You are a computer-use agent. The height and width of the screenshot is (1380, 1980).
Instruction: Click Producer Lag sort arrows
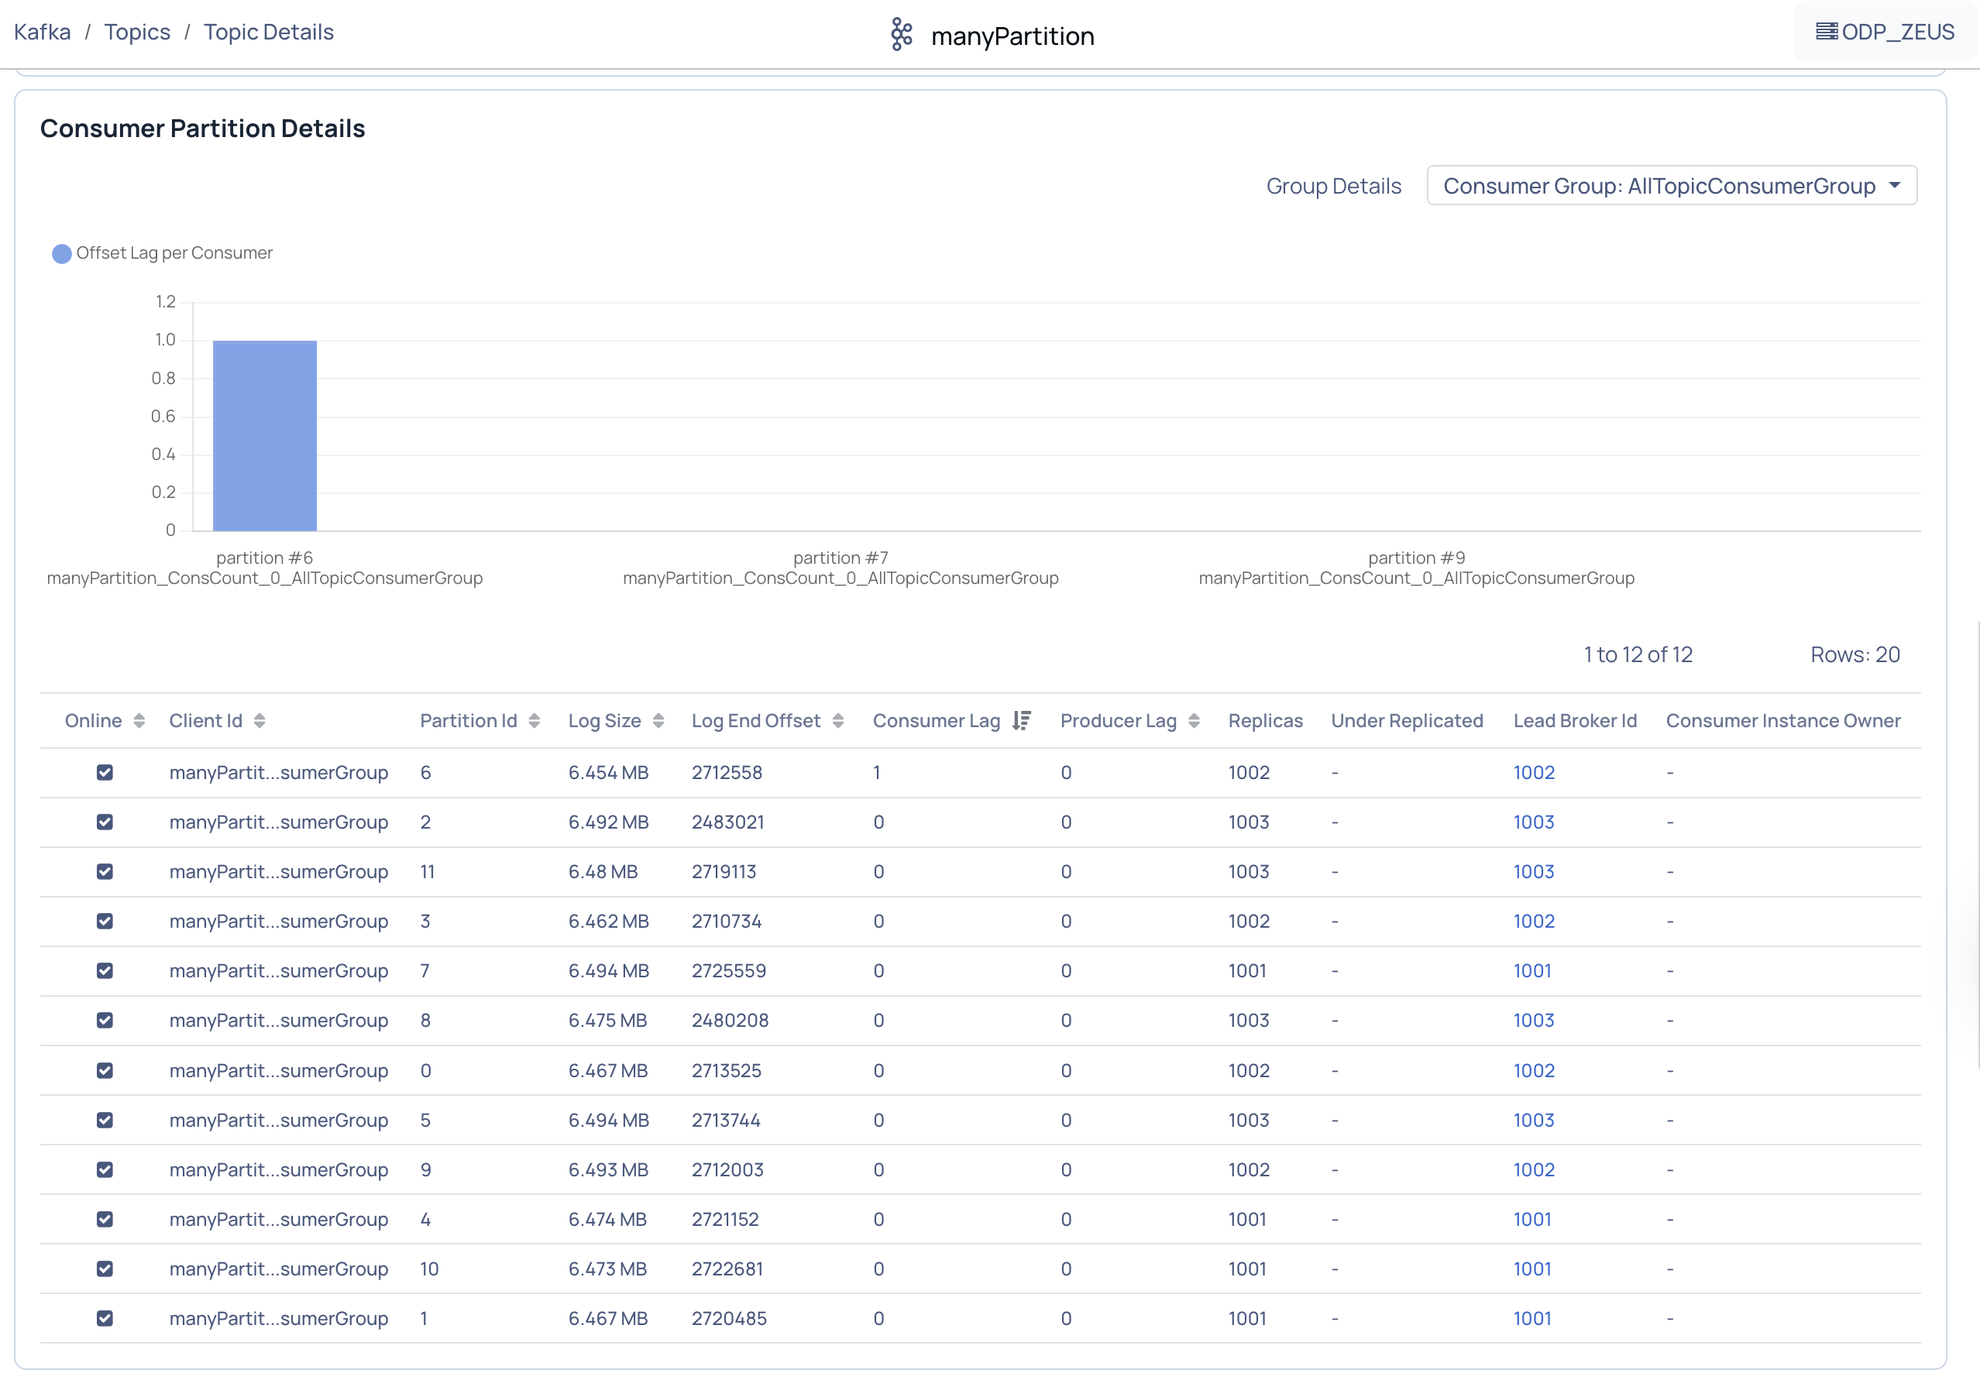pos(1194,721)
